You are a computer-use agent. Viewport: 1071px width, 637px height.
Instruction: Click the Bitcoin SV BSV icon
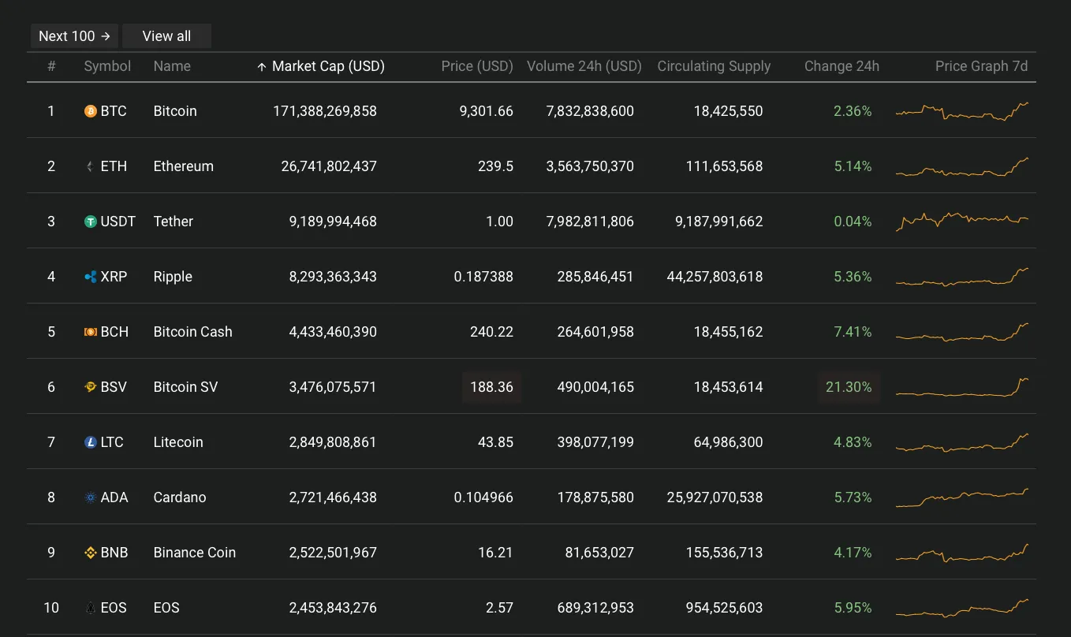coord(91,387)
